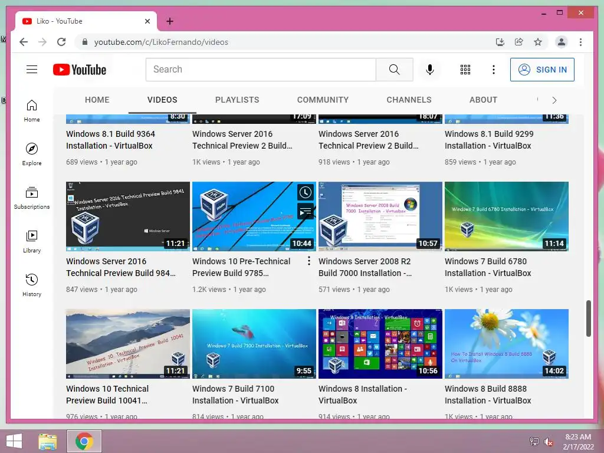Click the YouTube logo
This screenshot has height=453, width=604.
pyautogui.click(x=80, y=70)
